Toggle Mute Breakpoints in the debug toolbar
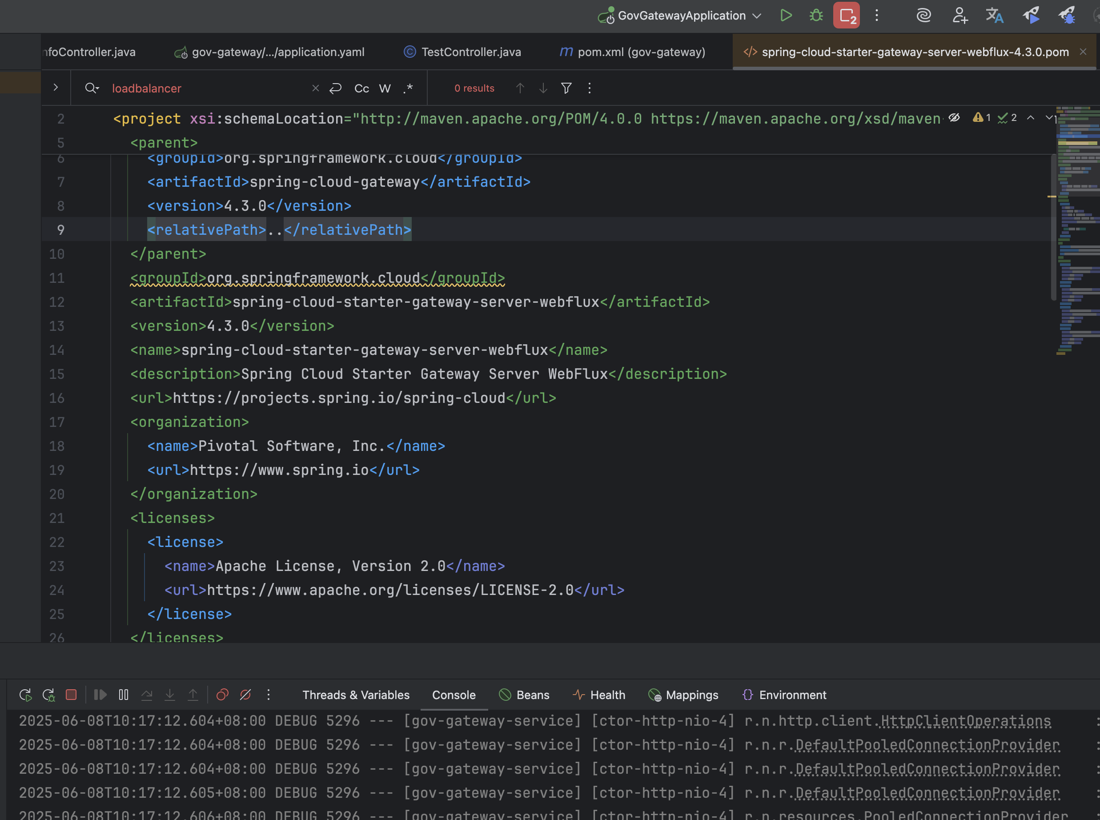1100x820 pixels. point(245,695)
